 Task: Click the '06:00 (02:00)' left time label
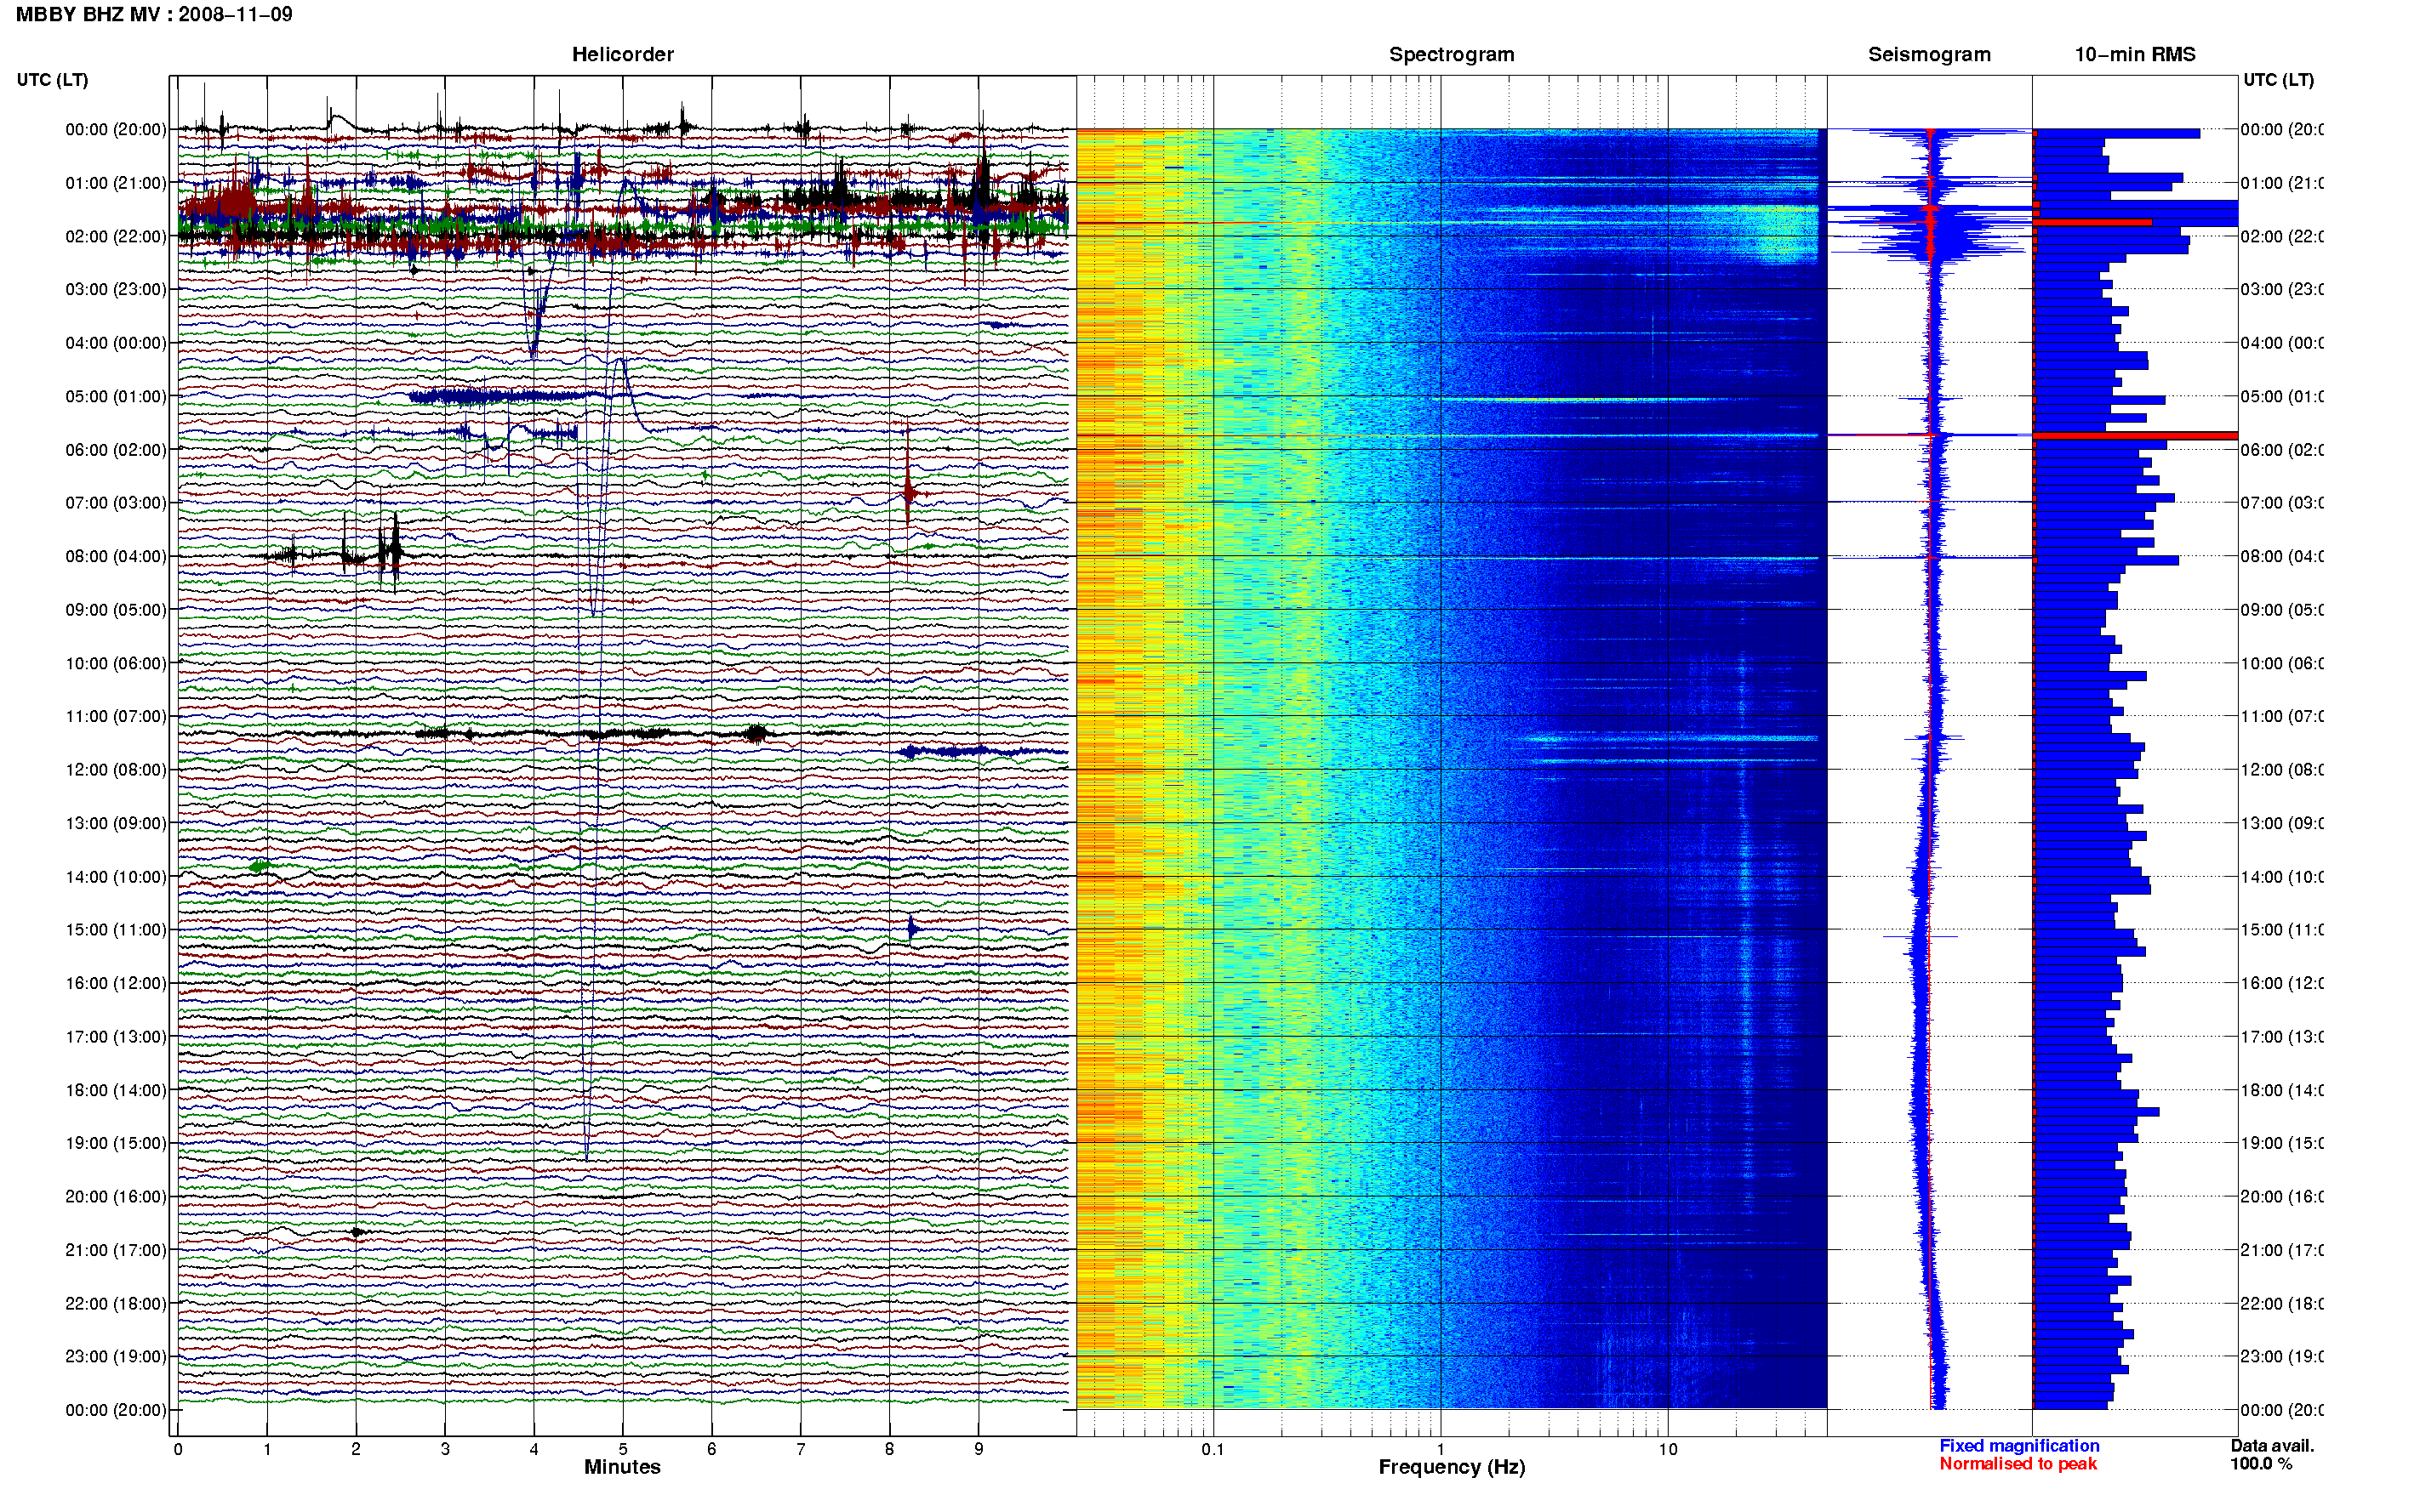(x=116, y=450)
